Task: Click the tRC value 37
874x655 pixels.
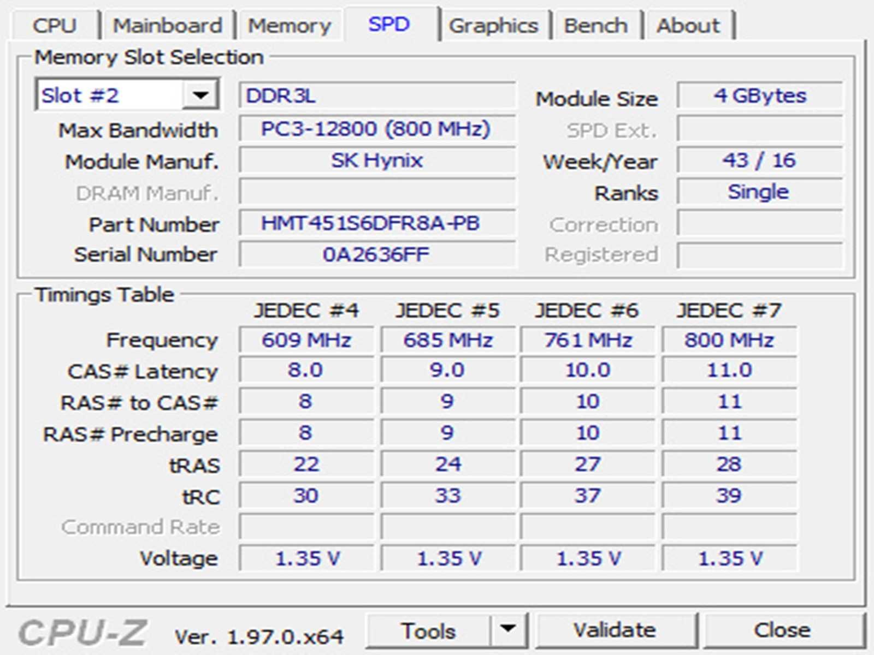Action: click(x=588, y=496)
